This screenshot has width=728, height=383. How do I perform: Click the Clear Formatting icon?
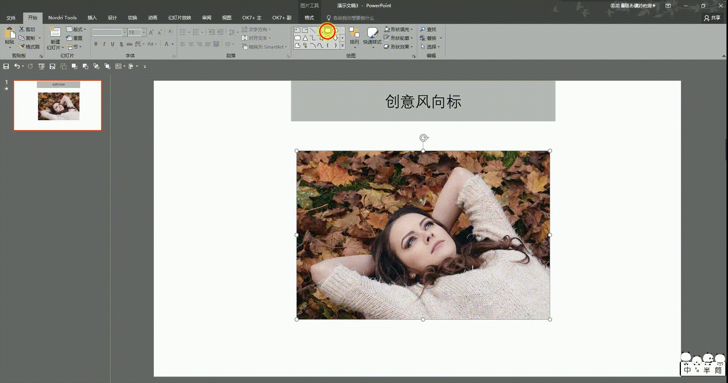click(x=171, y=33)
